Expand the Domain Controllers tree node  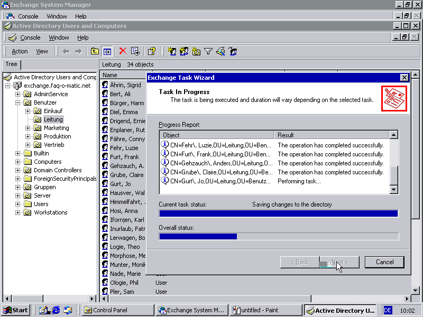pos(17,170)
